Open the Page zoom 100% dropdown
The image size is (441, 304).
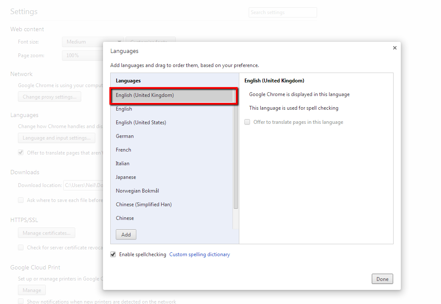(x=83, y=56)
